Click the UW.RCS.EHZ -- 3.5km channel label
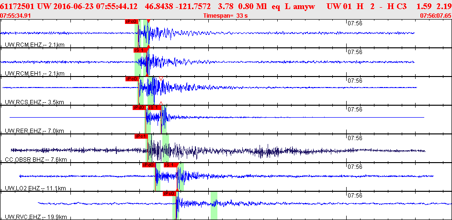 coord(34,102)
